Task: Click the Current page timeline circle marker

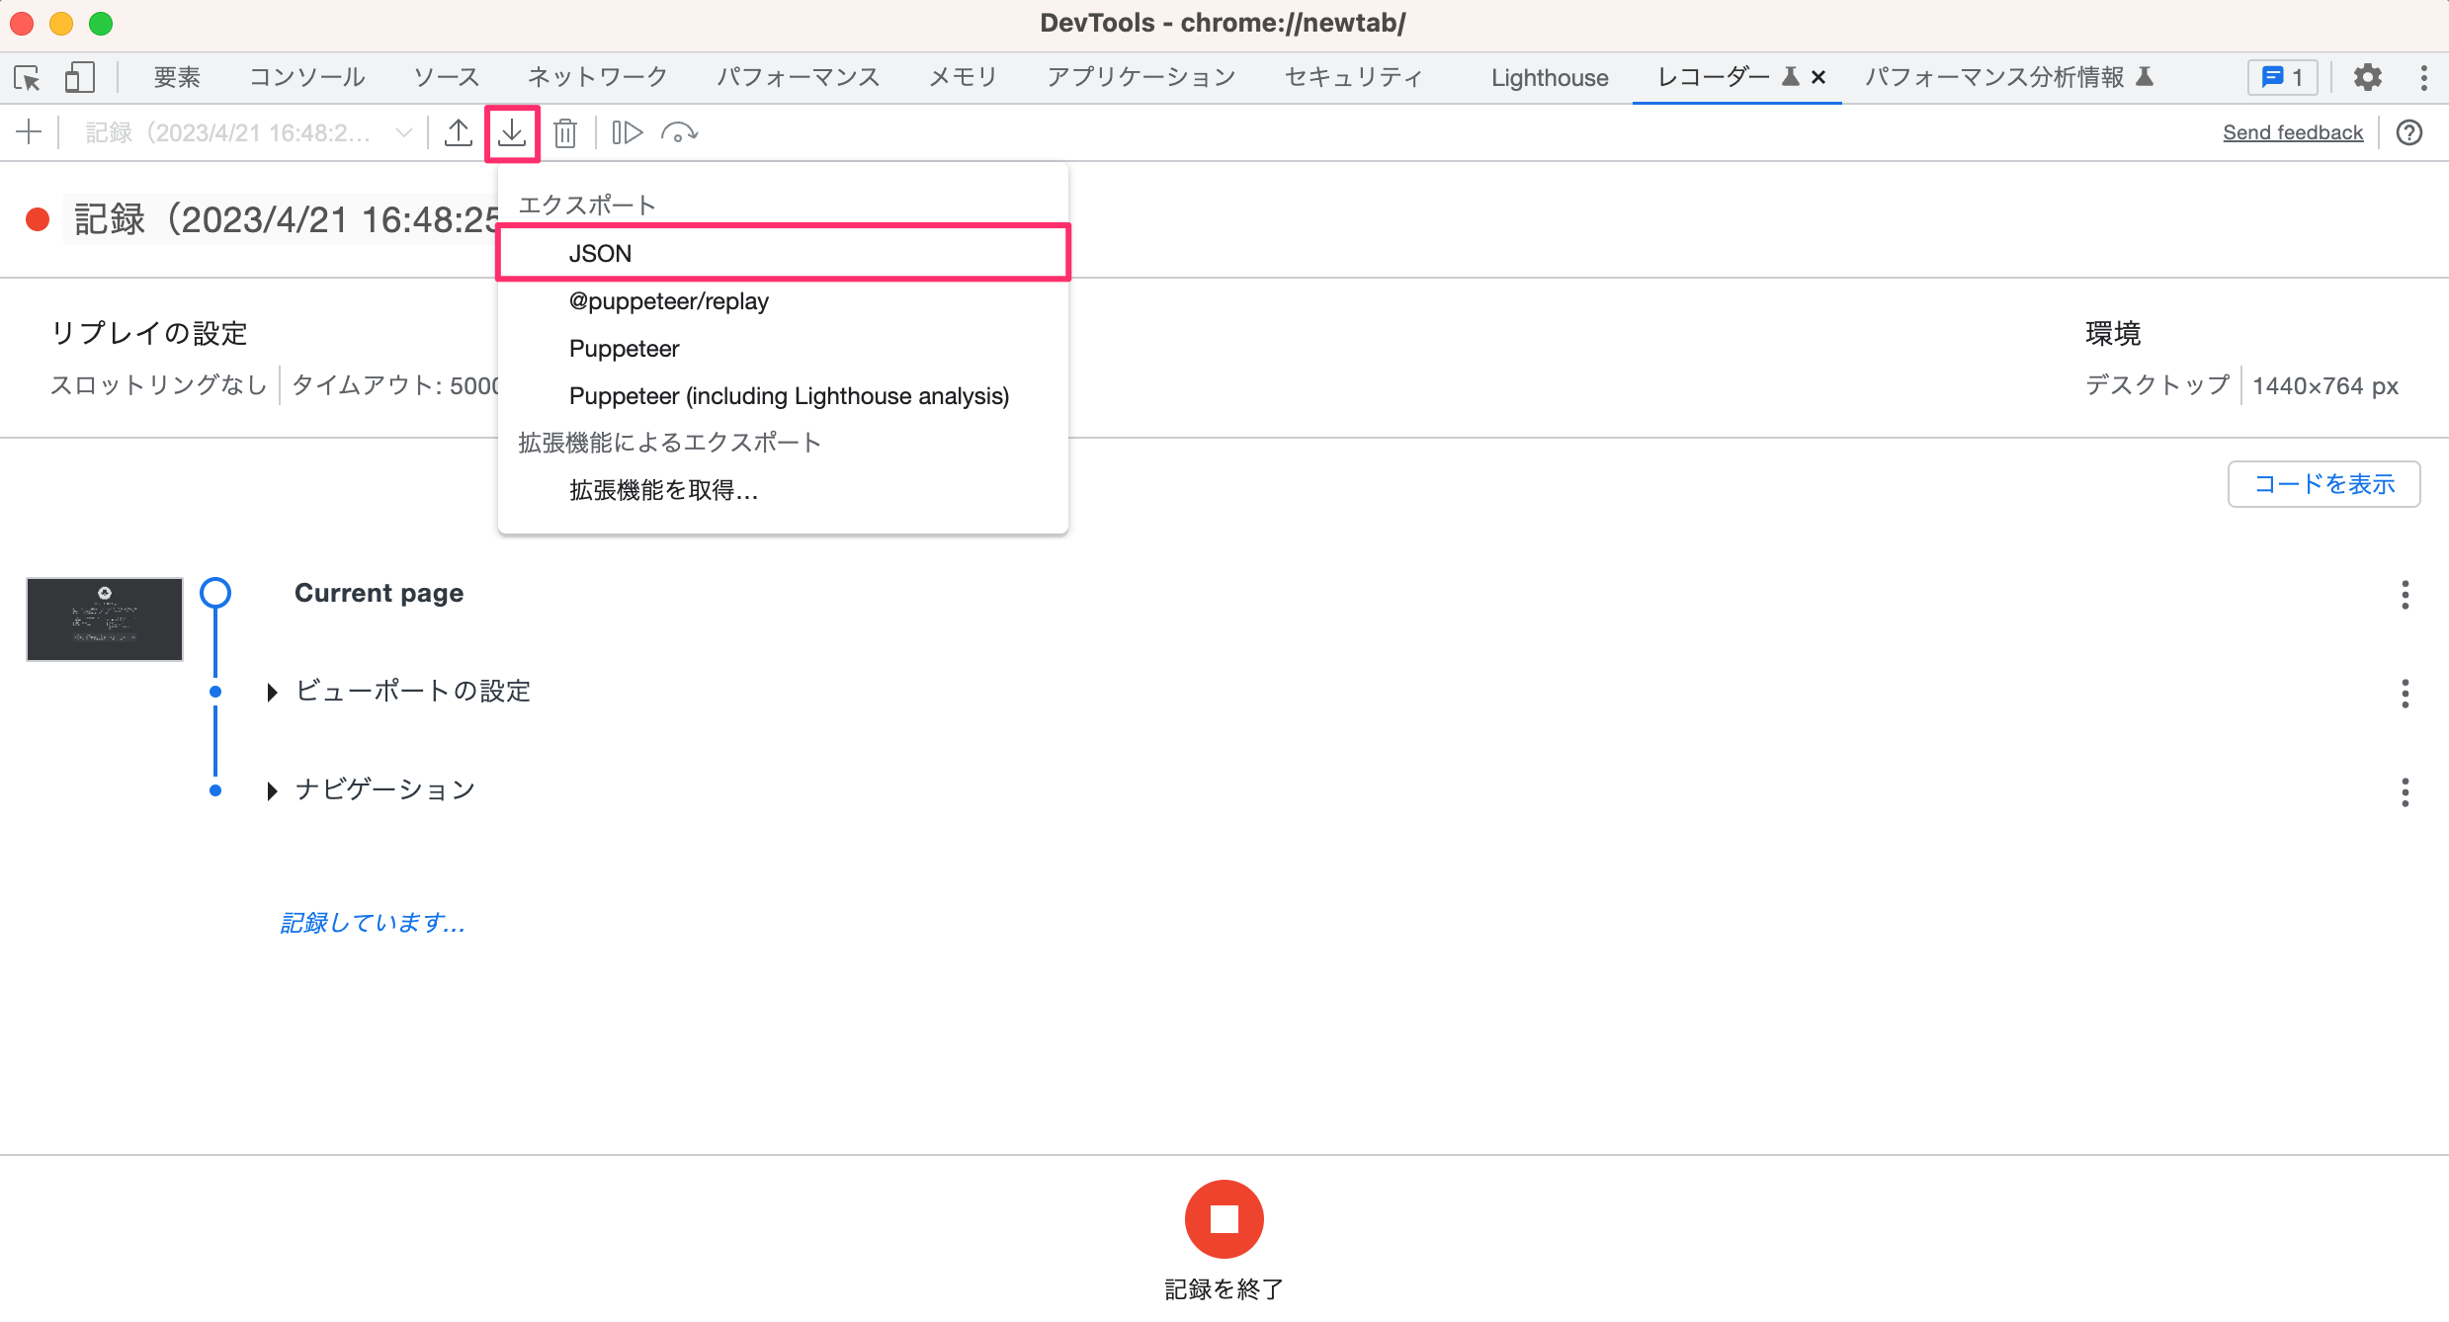Action: pos(215,593)
